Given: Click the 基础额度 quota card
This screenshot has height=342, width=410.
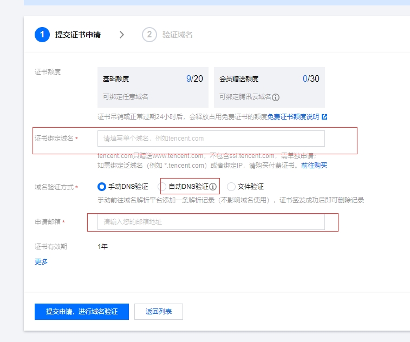Looking at the screenshot, I should [153, 87].
